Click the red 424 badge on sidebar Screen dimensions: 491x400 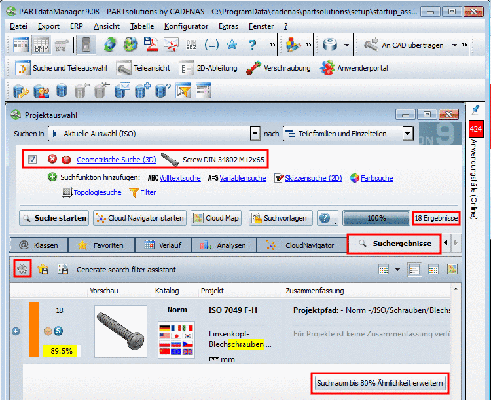click(476, 129)
